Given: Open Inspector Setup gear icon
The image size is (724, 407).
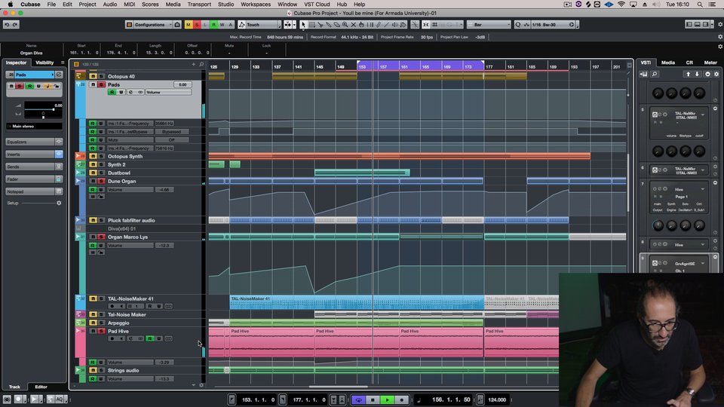Looking at the screenshot, I should 59,203.
